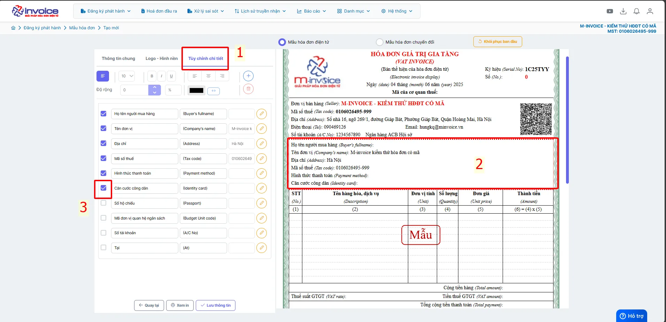Click the 'Quay lại' back button

[x=149, y=305]
